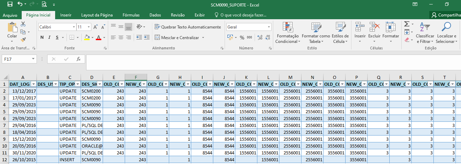
Task: Open Estilos de Célula gallery
Action: (x=340, y=33)
